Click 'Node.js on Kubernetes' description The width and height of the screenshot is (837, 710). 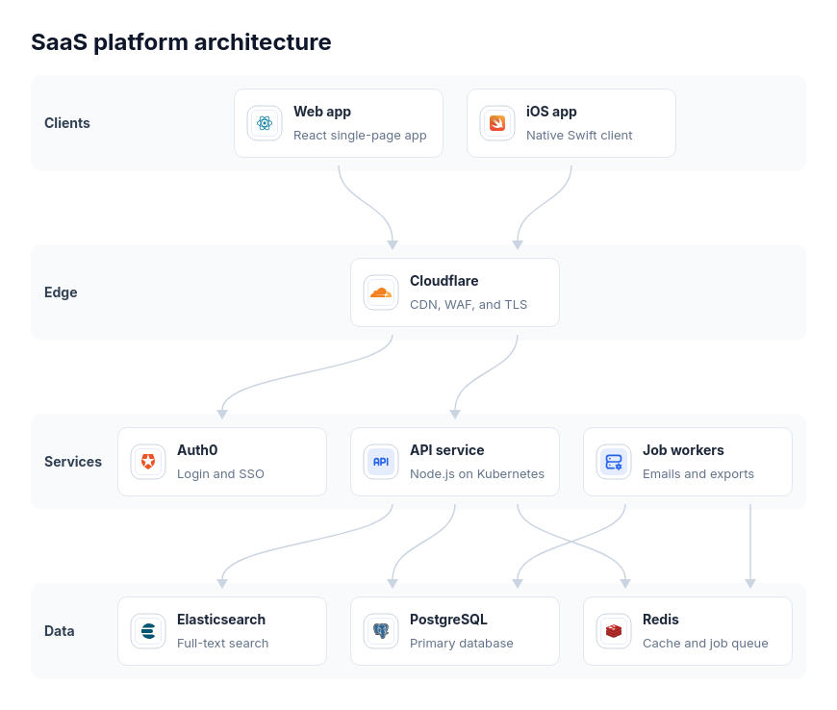pos(476,474)
